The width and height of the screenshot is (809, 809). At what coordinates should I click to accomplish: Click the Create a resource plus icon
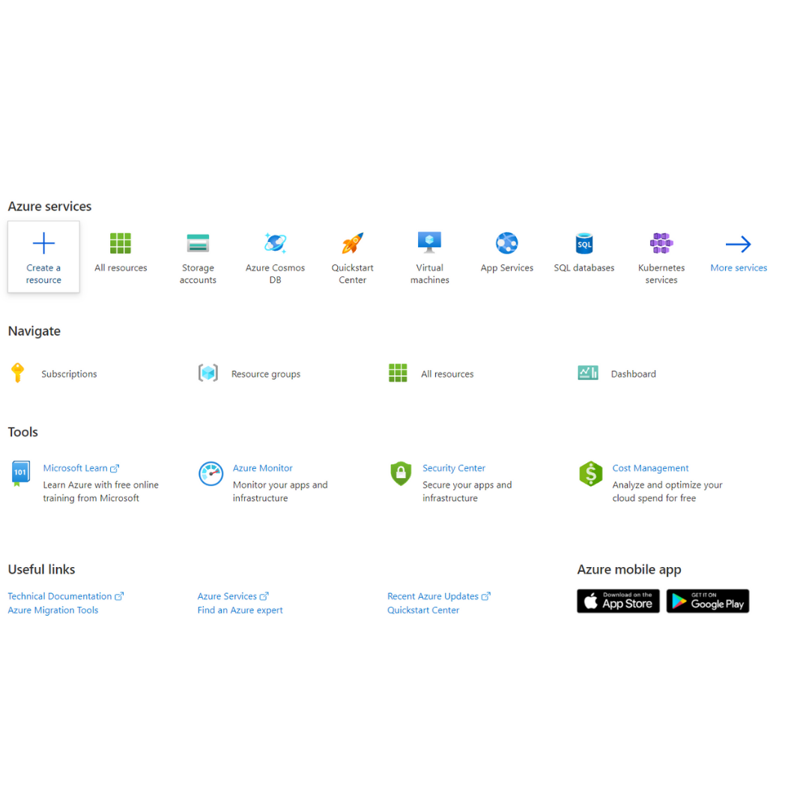tap(43, 243)
